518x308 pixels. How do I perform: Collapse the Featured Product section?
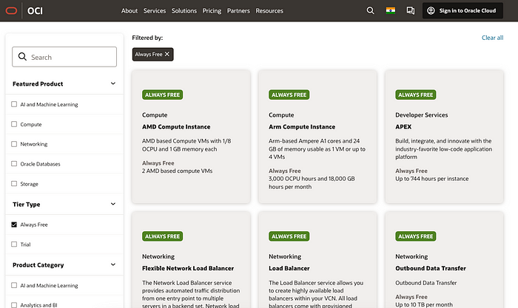point(113,84)
